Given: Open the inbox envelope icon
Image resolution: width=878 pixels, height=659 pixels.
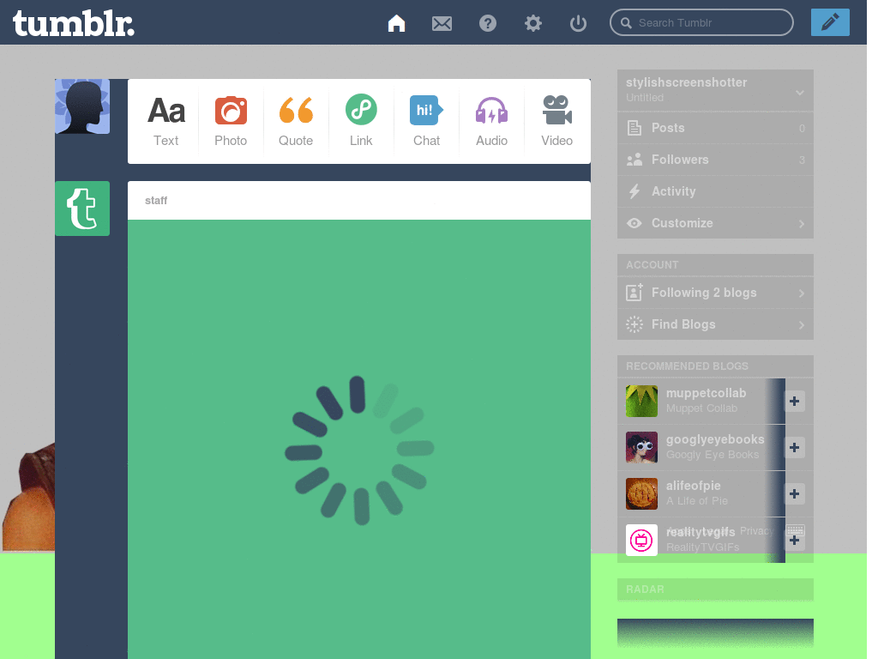Looking at the screenshot, I should click(442, 23).
